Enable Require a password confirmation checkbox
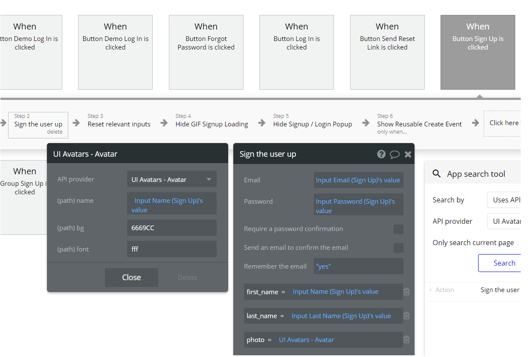 click(x=398, y=229)
